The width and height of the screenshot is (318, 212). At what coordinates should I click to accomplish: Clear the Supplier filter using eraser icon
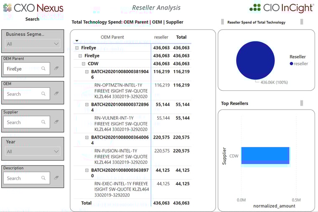56,122
